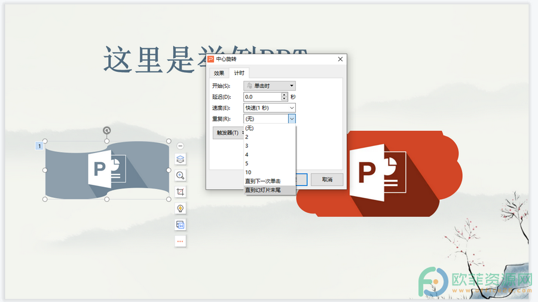The height and width of the screenshot is (302, 538).
Task: Click the 取消 cancel button
Action: coord(327,179)
